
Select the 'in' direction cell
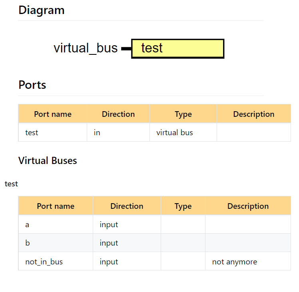[118, 132]
